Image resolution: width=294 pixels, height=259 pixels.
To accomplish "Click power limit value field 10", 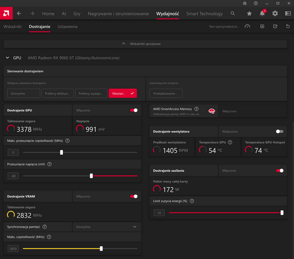I will coord(159,212).
